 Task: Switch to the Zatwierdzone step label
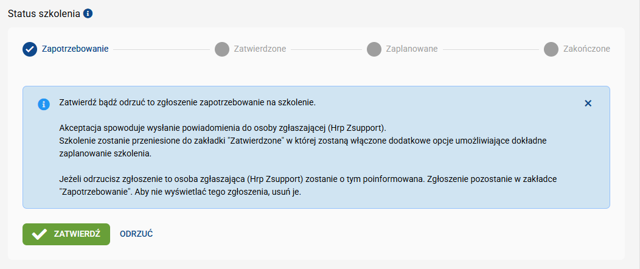pos(260,49)
